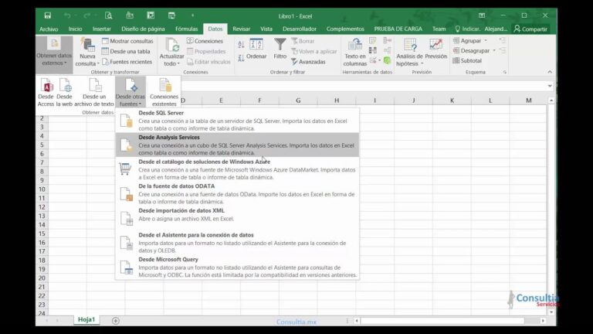Collapse the ribbon with chevron
The height and width of the screenshot is (334, 593).
tap(550, 72)
